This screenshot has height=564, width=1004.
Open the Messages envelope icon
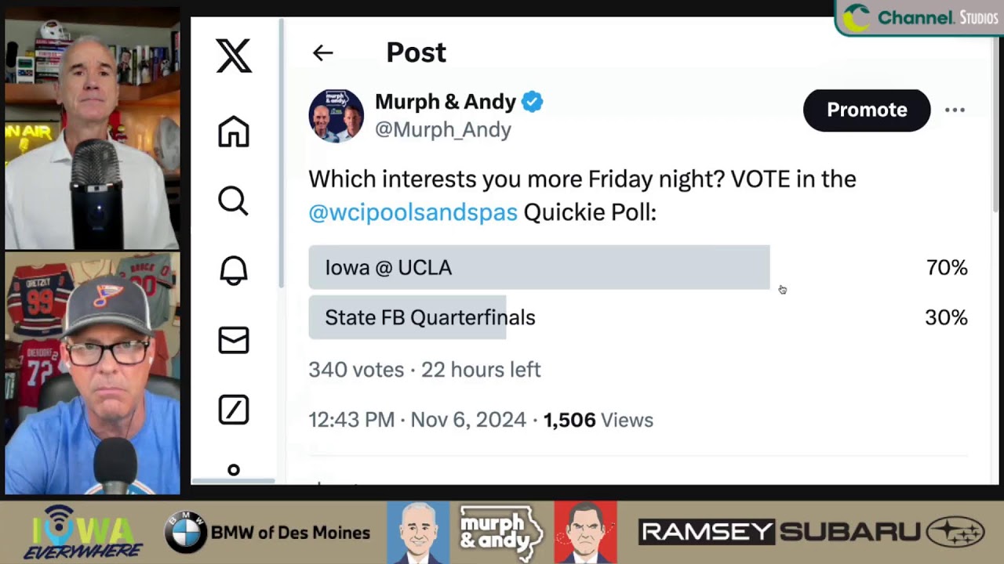click(234, 340)
